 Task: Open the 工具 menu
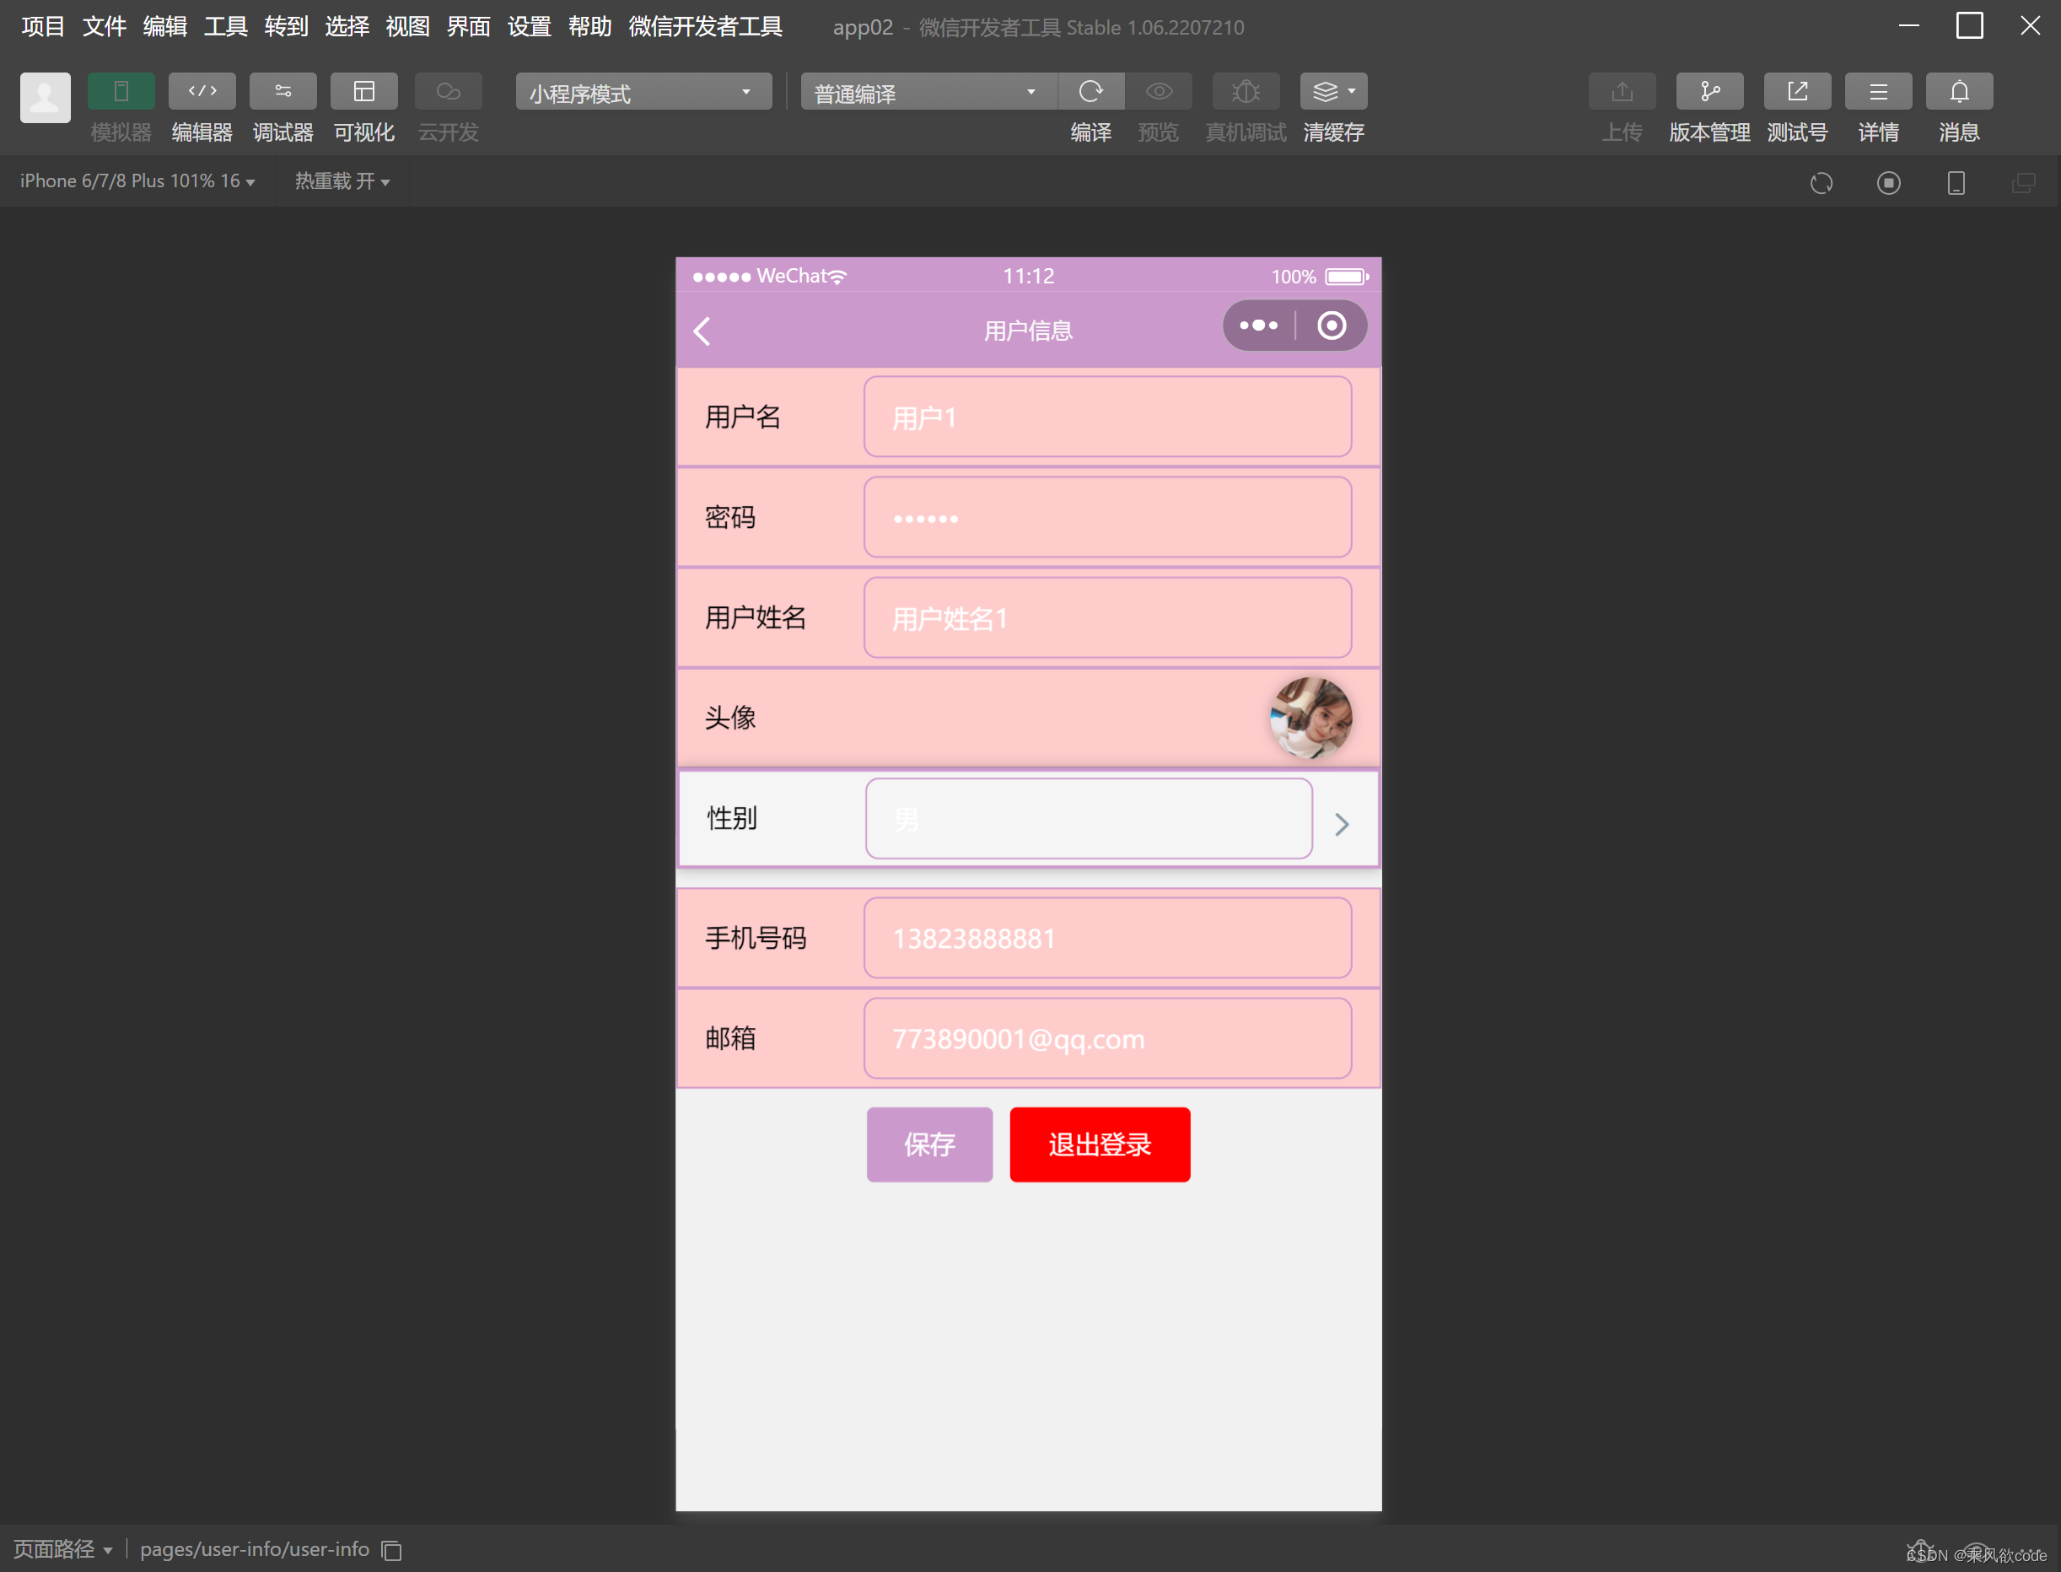coord(224,26)
